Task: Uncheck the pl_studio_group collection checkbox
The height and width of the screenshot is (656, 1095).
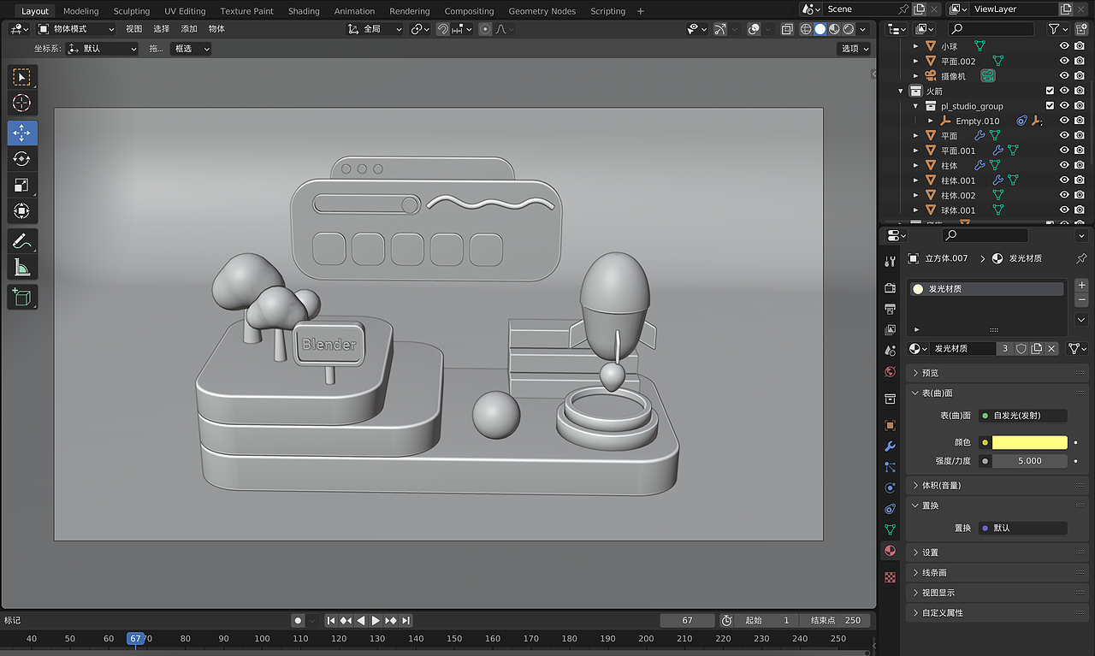Action: 1050,106
